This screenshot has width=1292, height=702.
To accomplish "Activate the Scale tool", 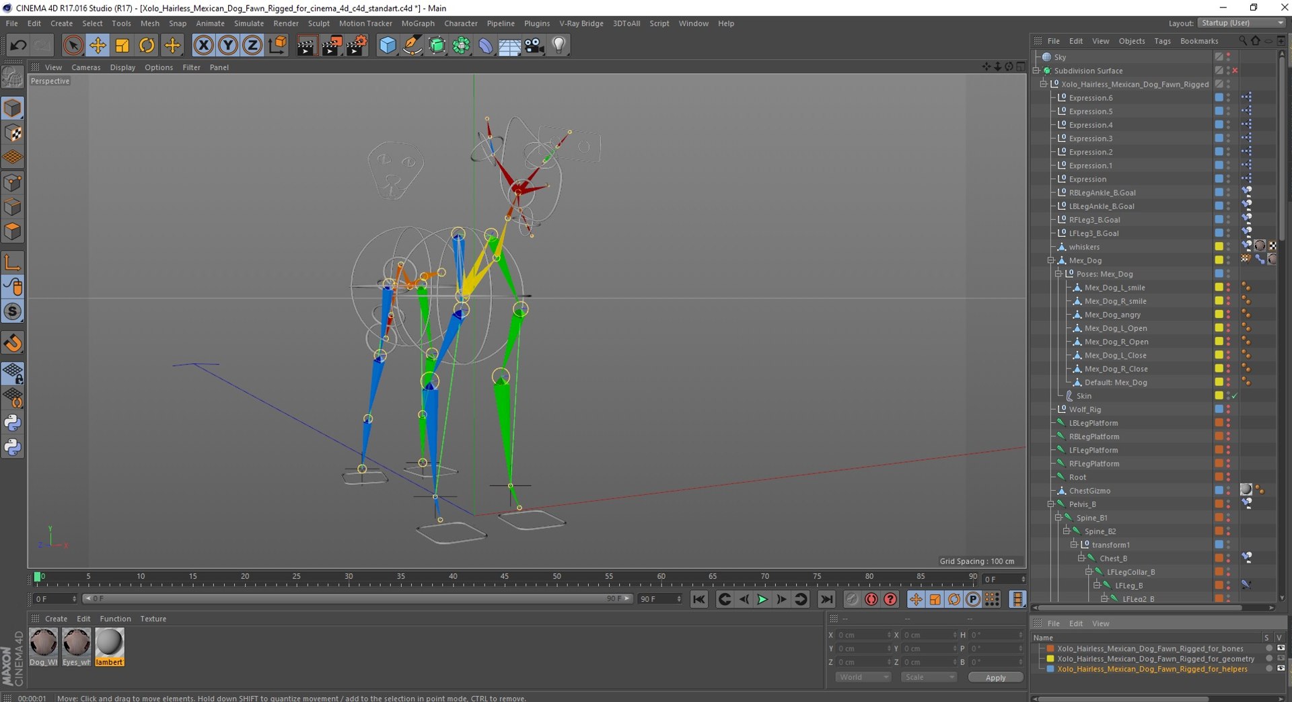I will [x=122, y=45].
